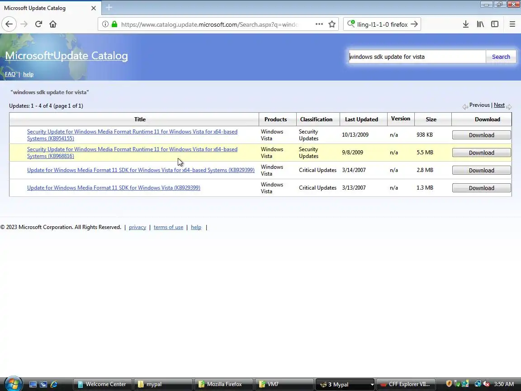Image resolution: width=521 pixels, height=391 pixels.
Task: Click the browser forward arrow
Action: click(24, 24)
